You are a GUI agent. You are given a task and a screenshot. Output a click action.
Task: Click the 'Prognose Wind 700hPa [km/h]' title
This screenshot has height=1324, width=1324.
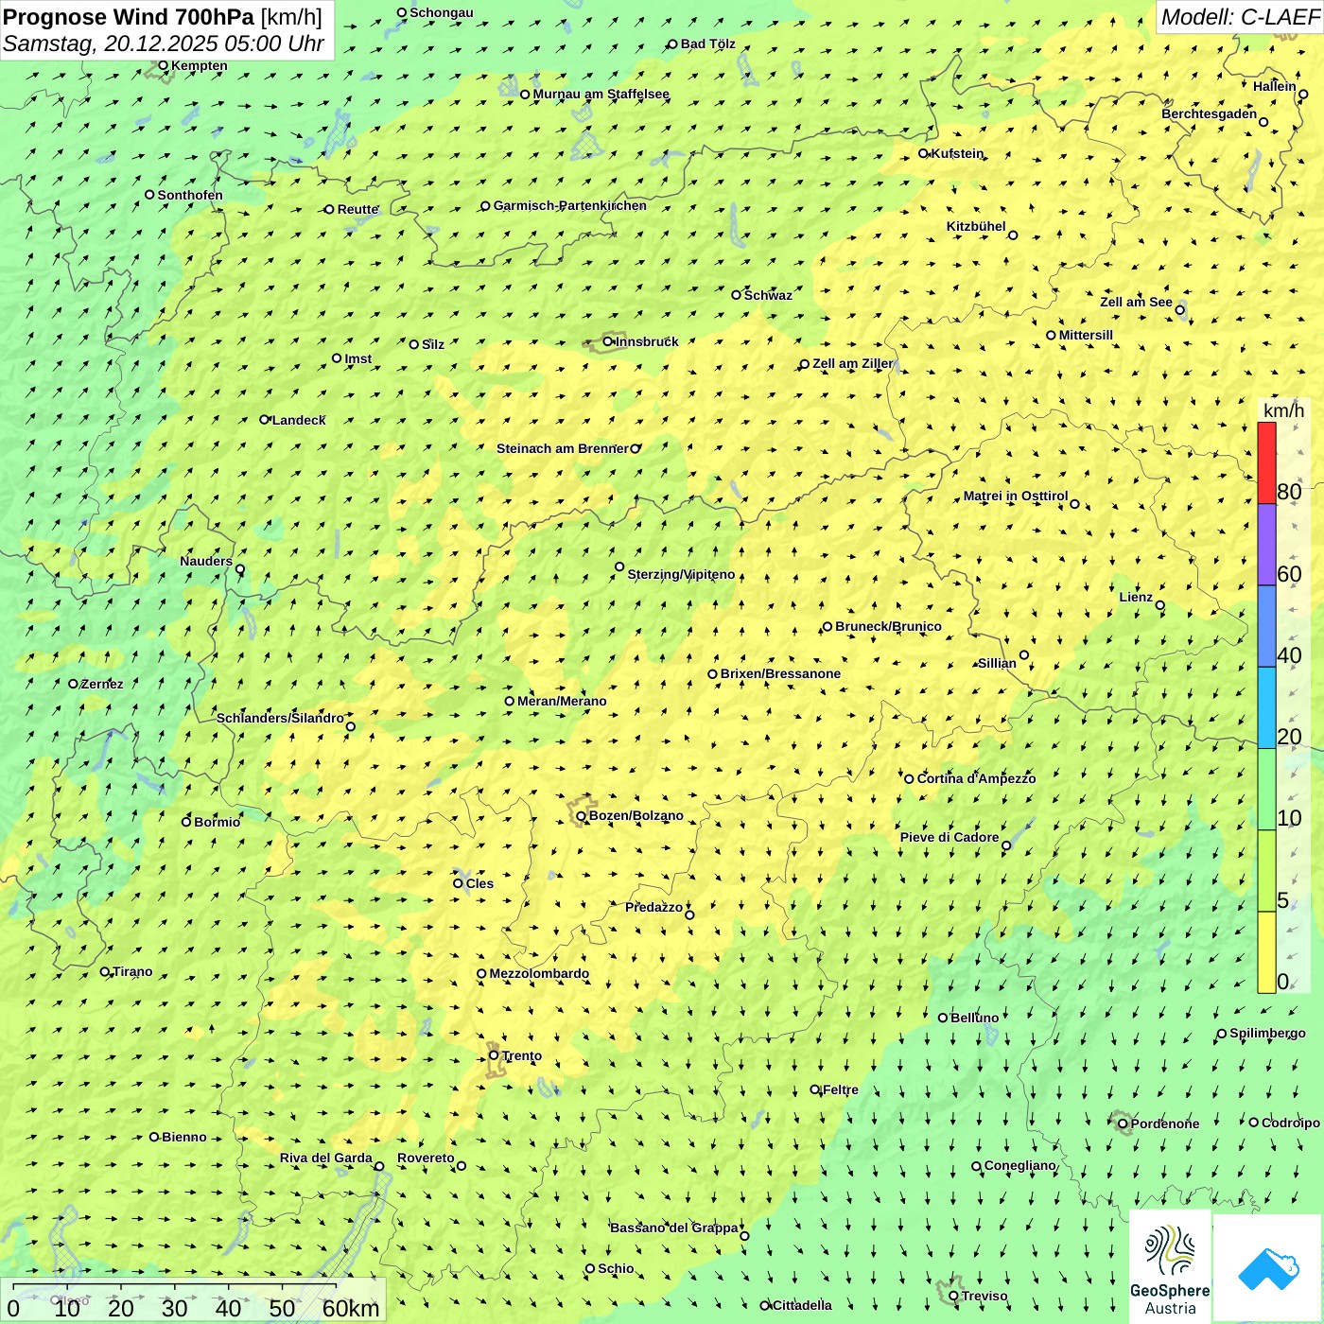(x=163, y=16)
